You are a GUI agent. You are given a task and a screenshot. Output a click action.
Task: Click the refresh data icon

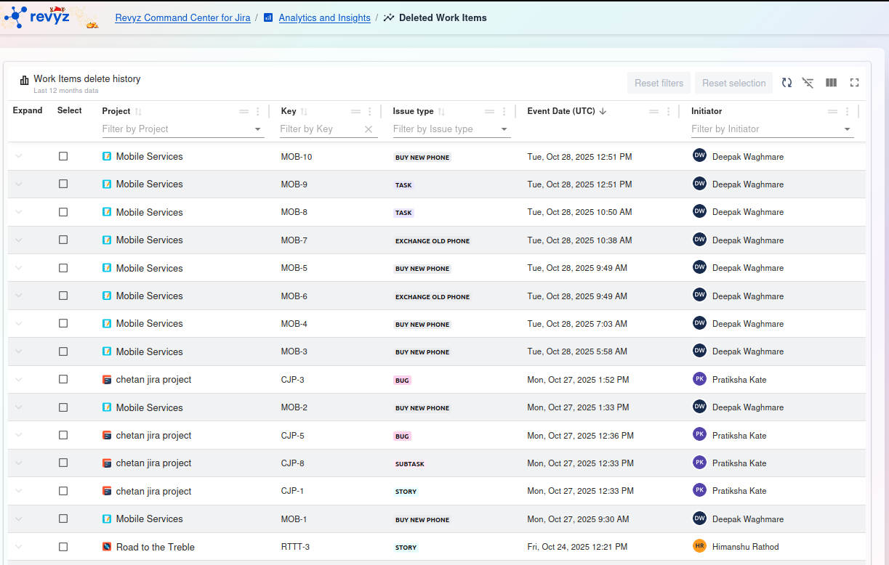click(x=787, y=83)
